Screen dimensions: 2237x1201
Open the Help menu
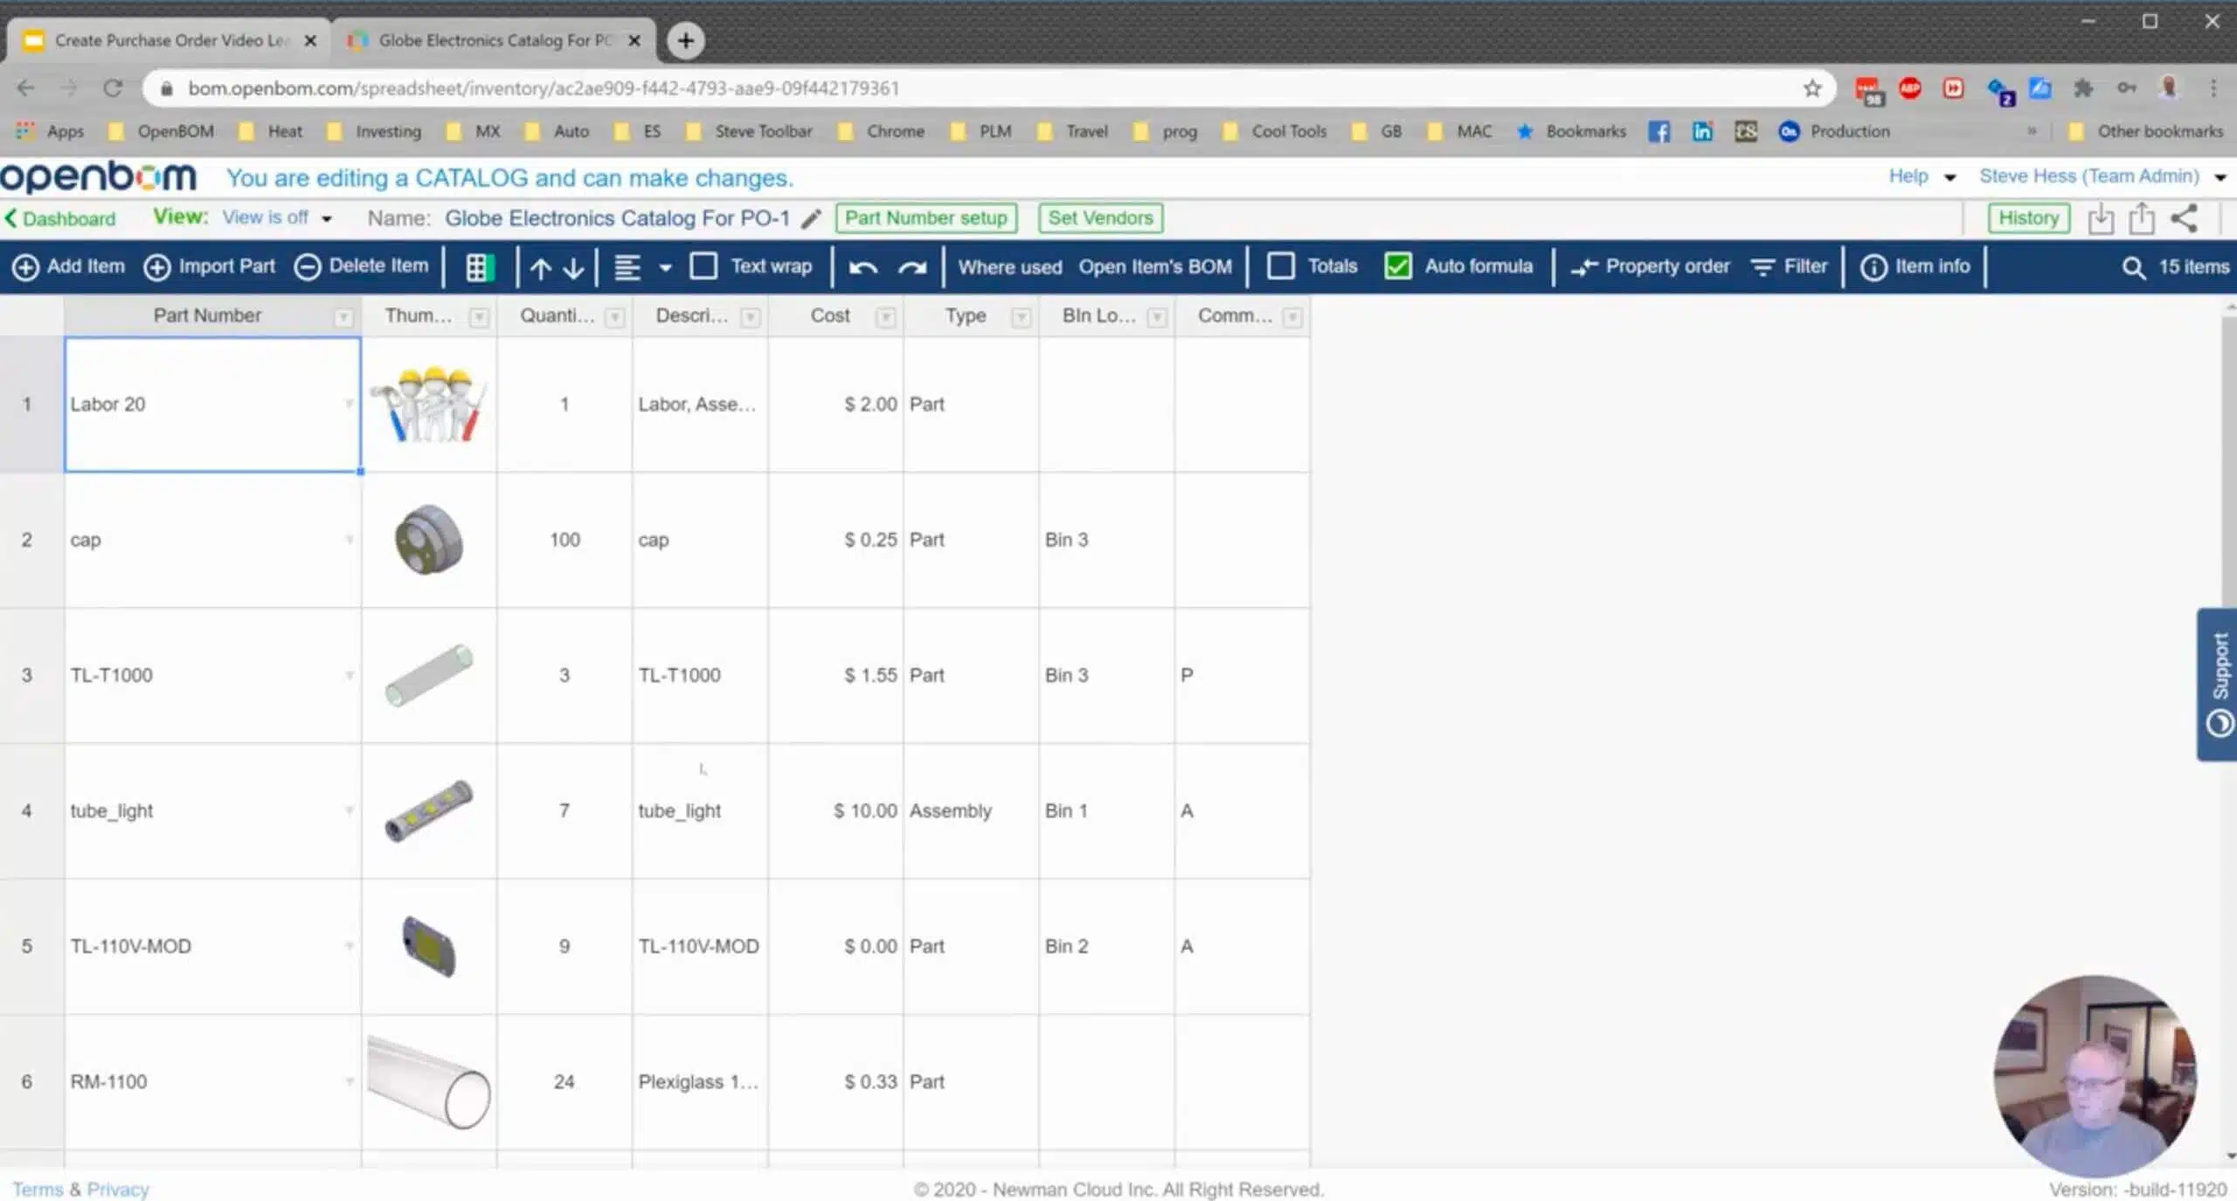point(1922,176)
